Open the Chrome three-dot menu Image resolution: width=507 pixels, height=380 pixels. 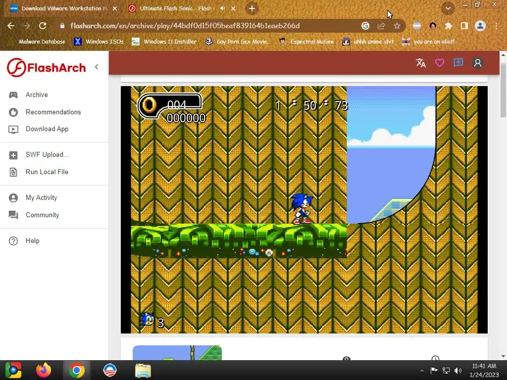(496, 26)
